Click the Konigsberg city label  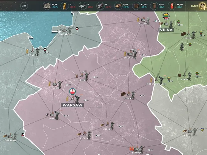point(65,34)
